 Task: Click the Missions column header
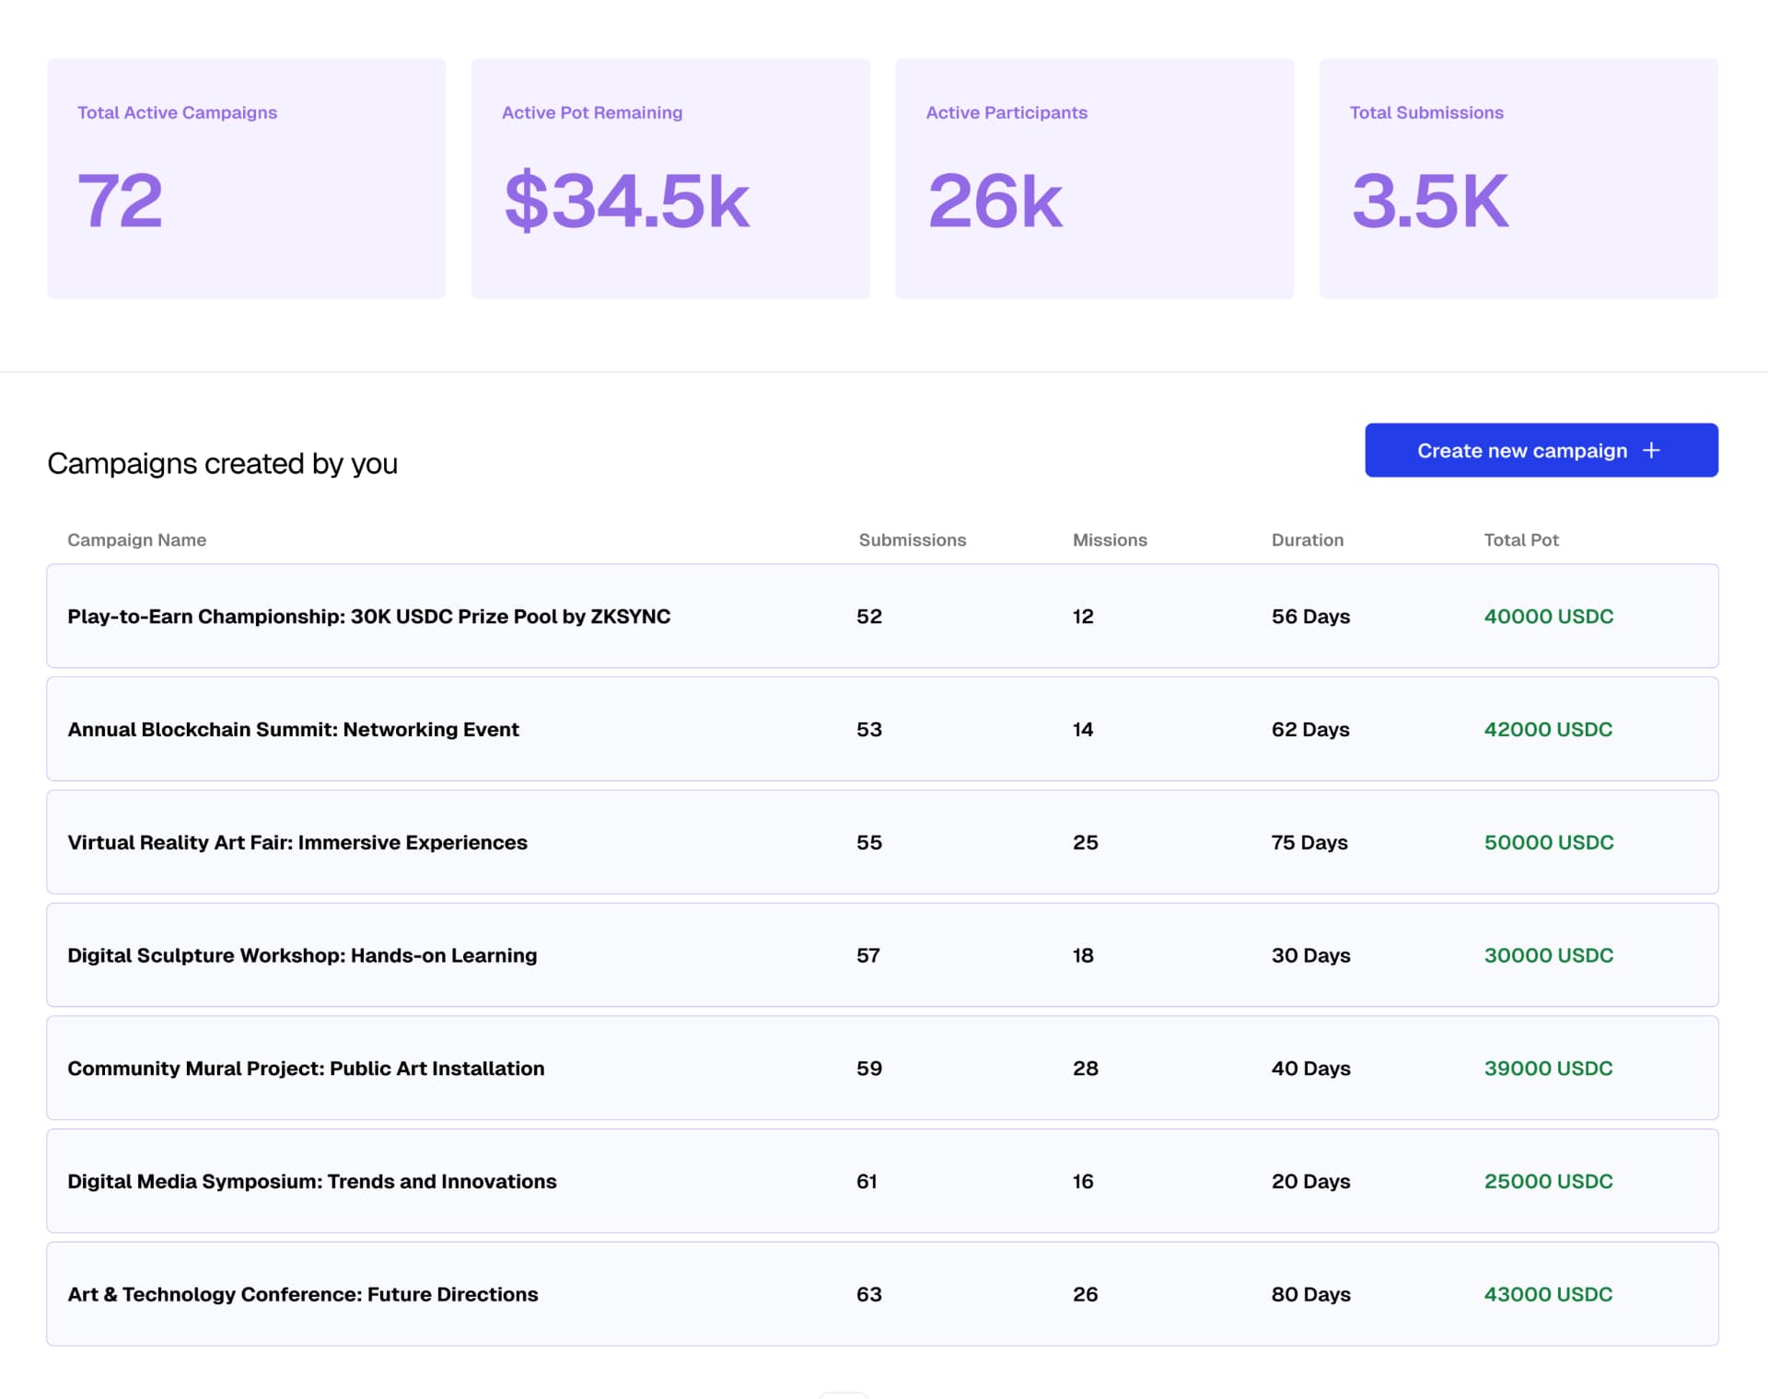pyautogui.click(x=1110, y=540)
